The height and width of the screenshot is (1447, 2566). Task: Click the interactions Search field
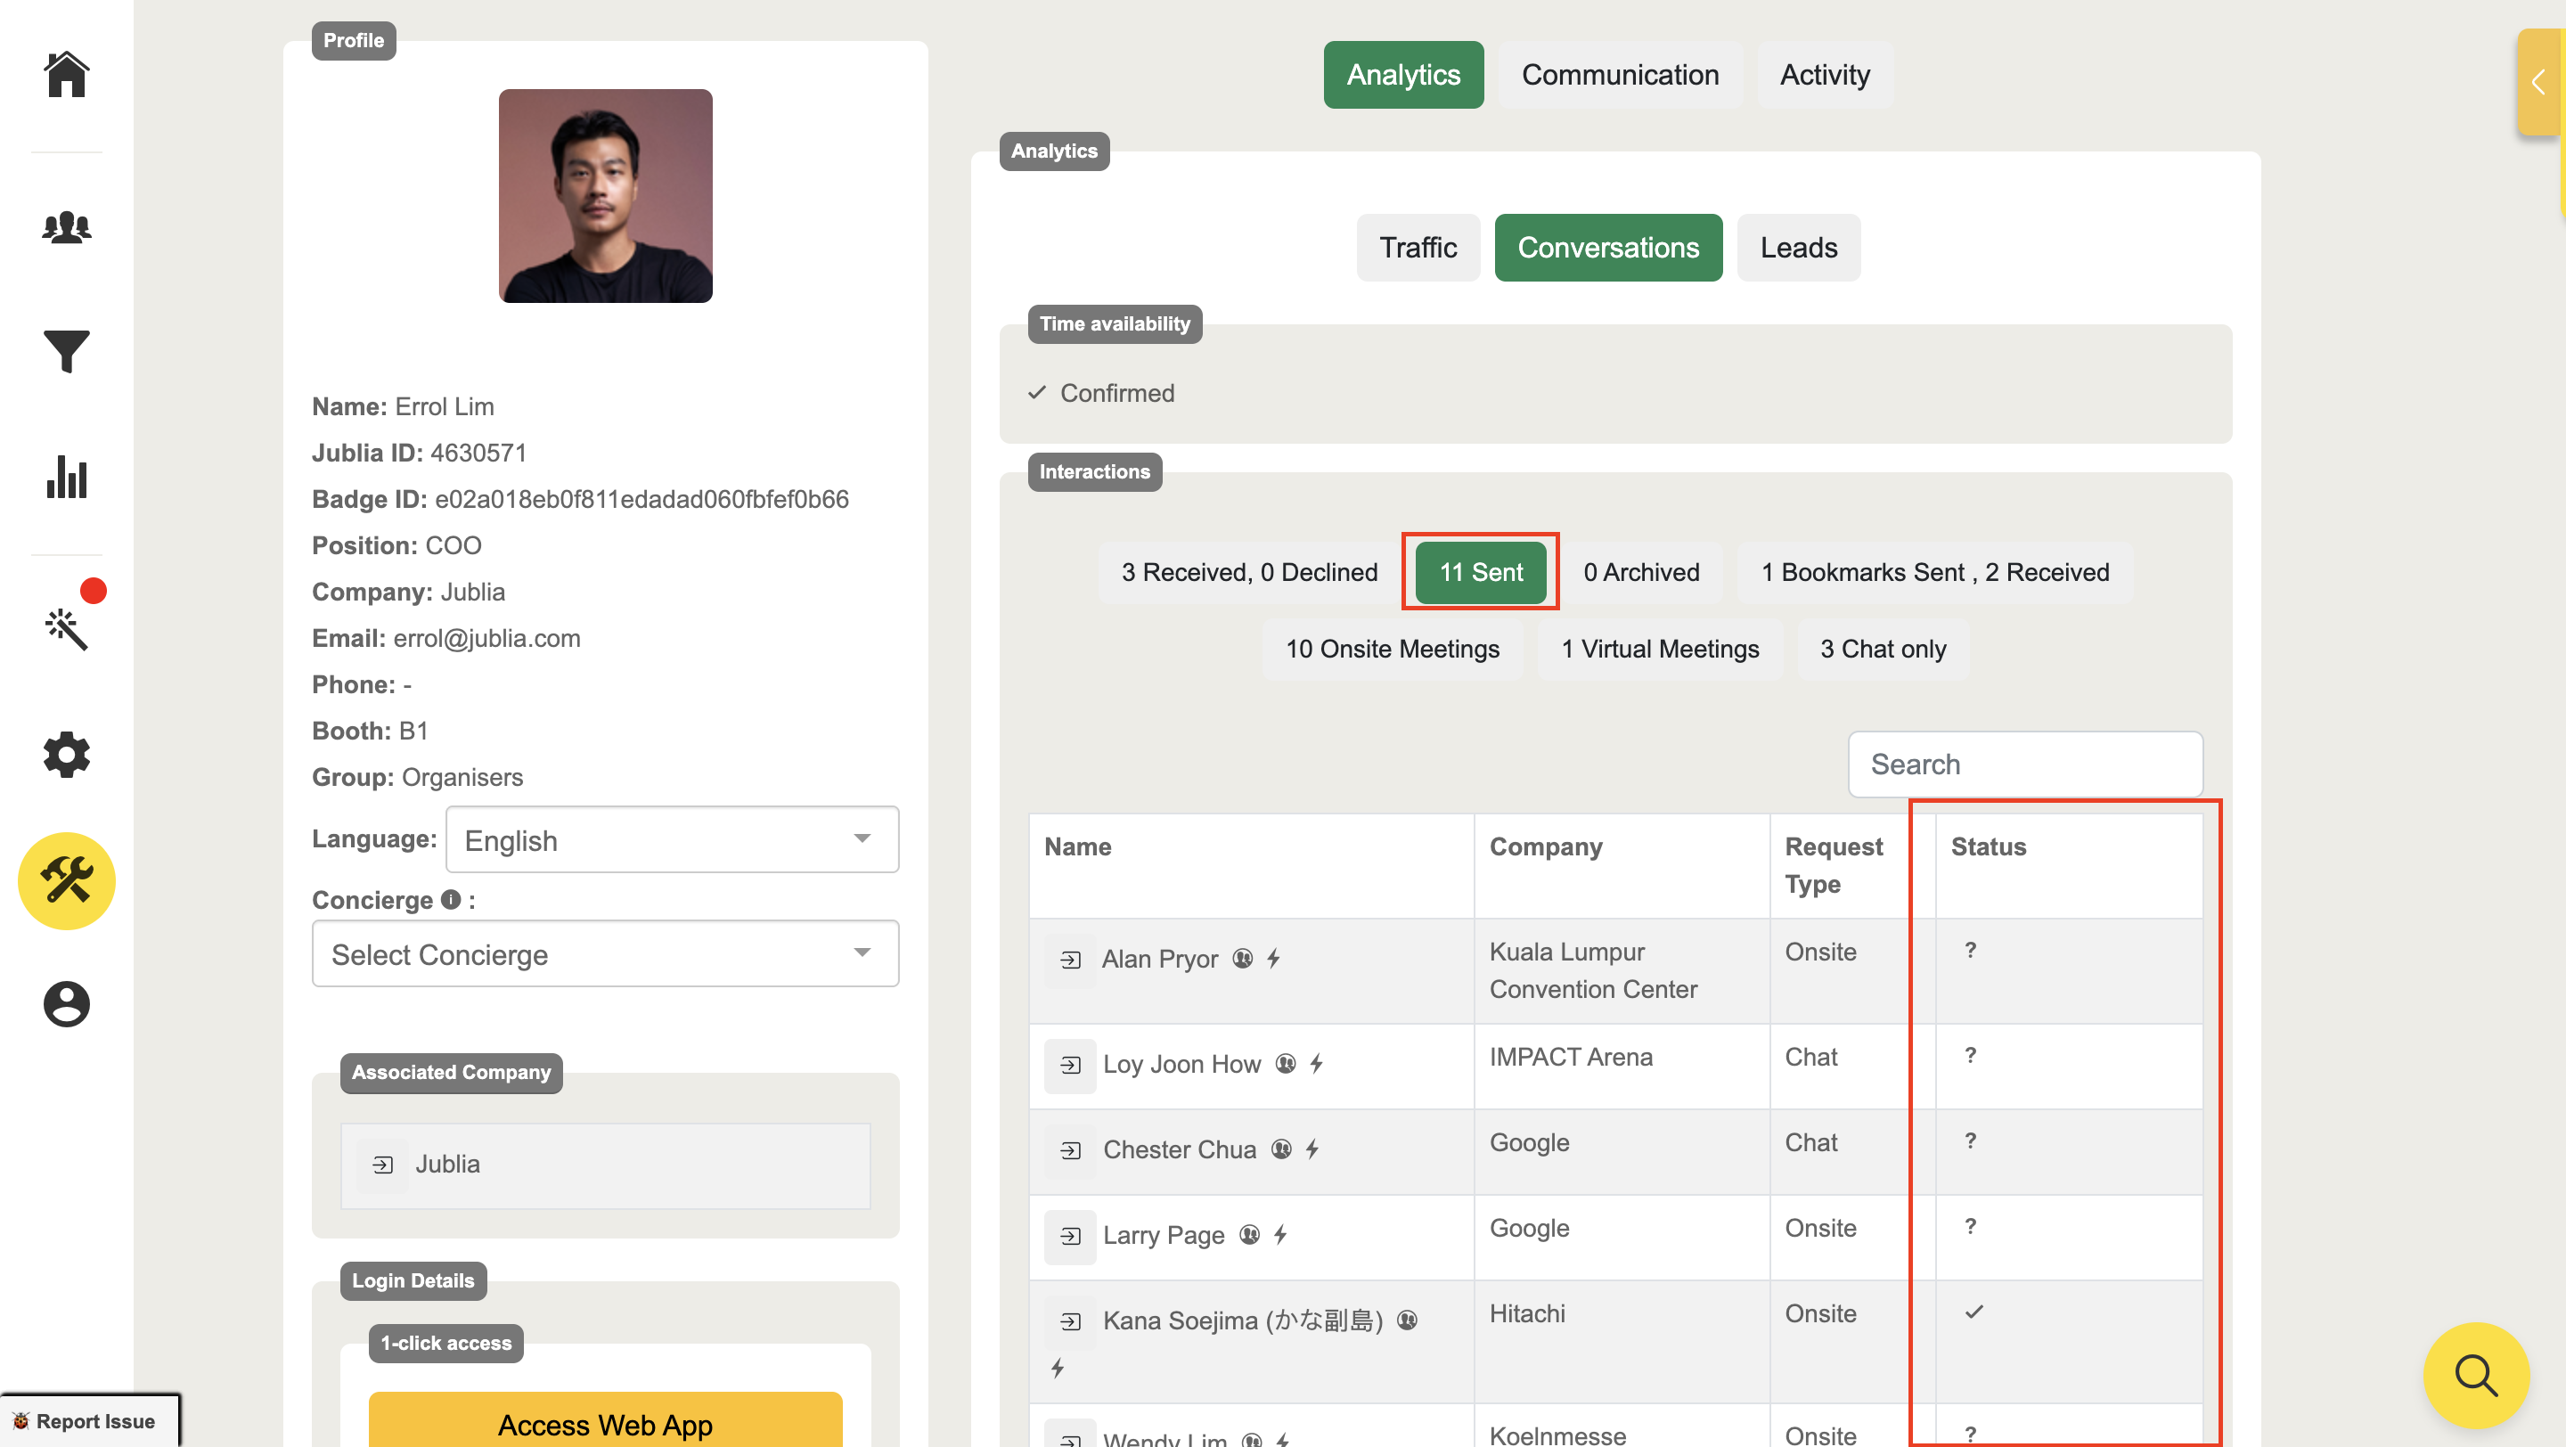tap(2024, 764)
